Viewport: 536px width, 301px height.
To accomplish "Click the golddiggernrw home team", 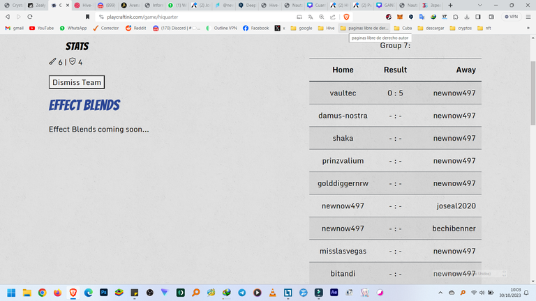I will click(343, 183).
